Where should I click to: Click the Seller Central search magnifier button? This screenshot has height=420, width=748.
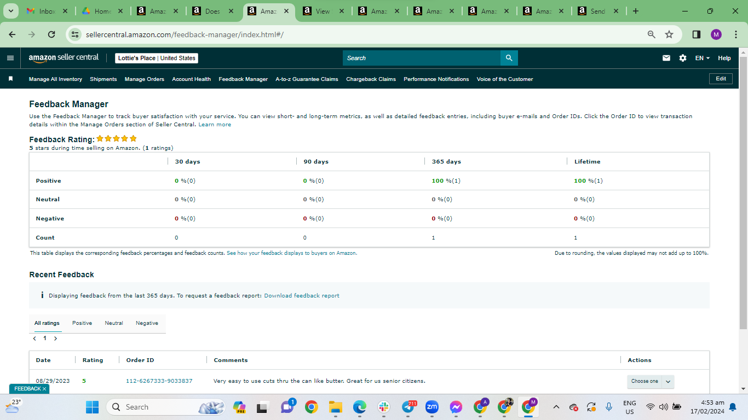[x=509, y=58]
